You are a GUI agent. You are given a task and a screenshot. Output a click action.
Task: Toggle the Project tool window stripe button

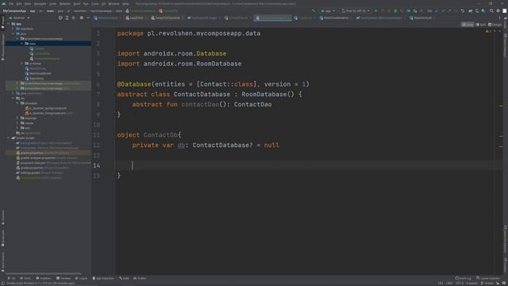coord(3,22)
